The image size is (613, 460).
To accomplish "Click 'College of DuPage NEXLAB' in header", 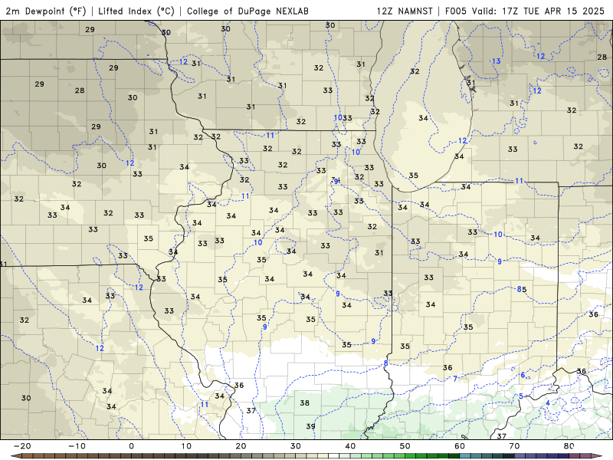I will pos(247,11).
